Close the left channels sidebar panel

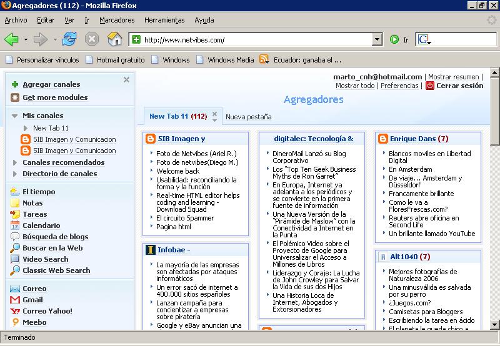point(127,80)
